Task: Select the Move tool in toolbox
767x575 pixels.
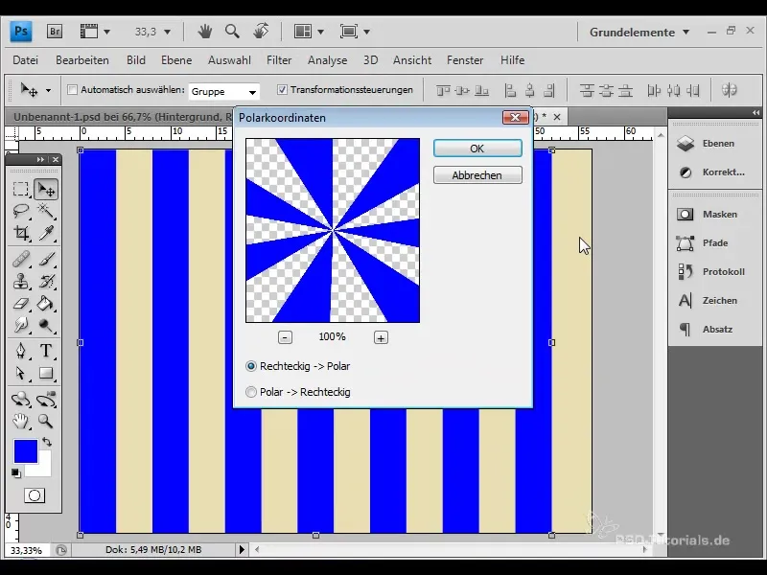Action: (46, 189)
